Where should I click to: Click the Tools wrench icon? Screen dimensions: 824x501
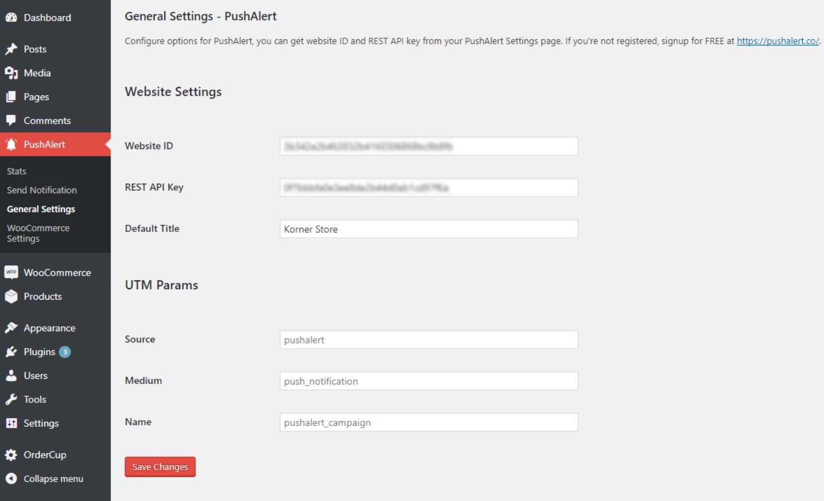[x=11, y=399]
